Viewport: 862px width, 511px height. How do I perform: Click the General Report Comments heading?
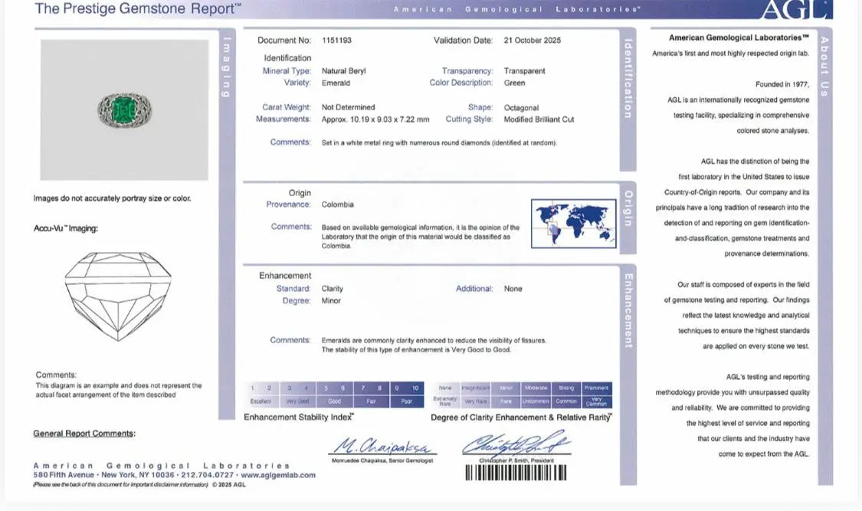coord(84,434)
